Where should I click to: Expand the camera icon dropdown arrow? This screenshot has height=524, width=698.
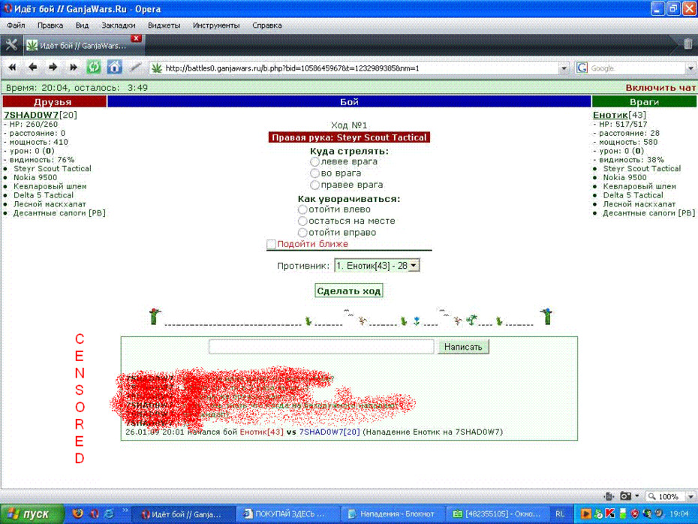point(637,496)
